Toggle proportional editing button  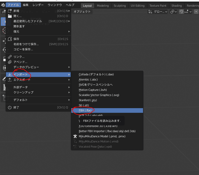pyautogui.click(x=196, y=12)
